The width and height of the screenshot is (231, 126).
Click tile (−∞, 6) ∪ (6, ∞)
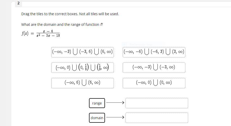82,83
